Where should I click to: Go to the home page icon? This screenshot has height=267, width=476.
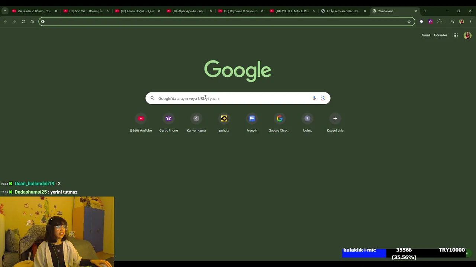pyautogui.click(x=32, y=22)
